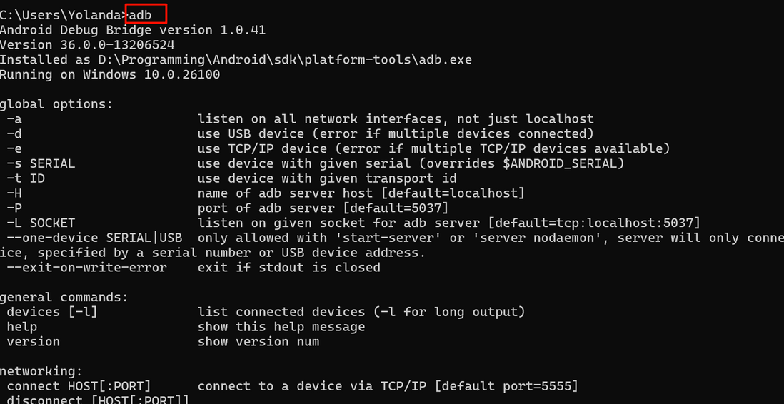Viewport: 784px width, 404px height.
Task: Click the -P port option flag
Action: click(x=14, y=208)
